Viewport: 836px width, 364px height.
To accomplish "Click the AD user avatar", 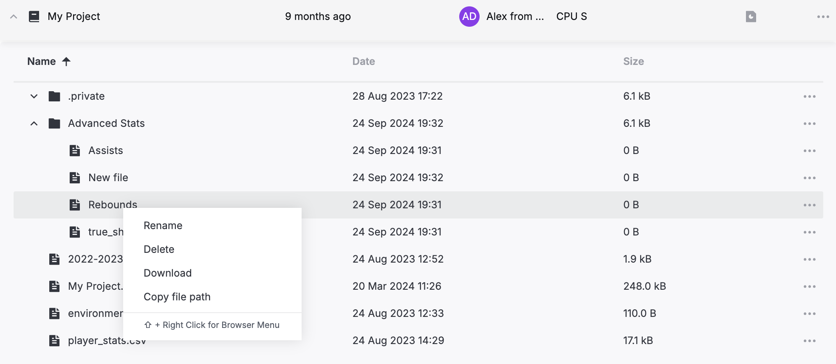I will pos(469,17).
